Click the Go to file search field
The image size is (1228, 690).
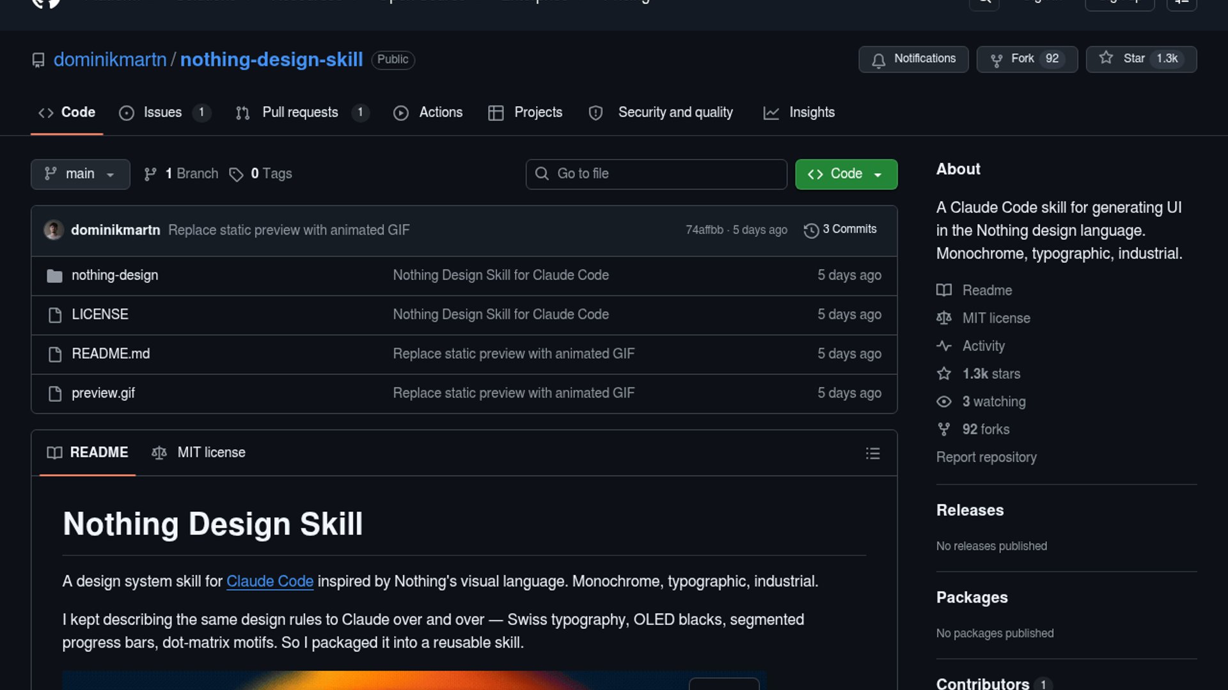[656, 174]
